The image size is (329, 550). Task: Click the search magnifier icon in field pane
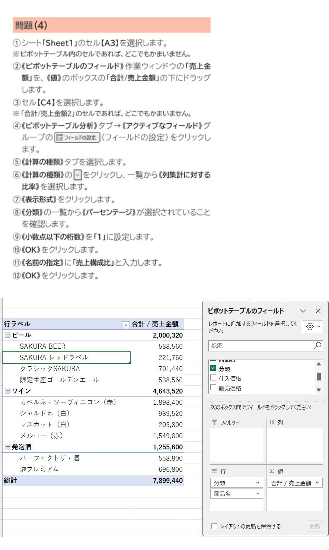coord(317,345)
